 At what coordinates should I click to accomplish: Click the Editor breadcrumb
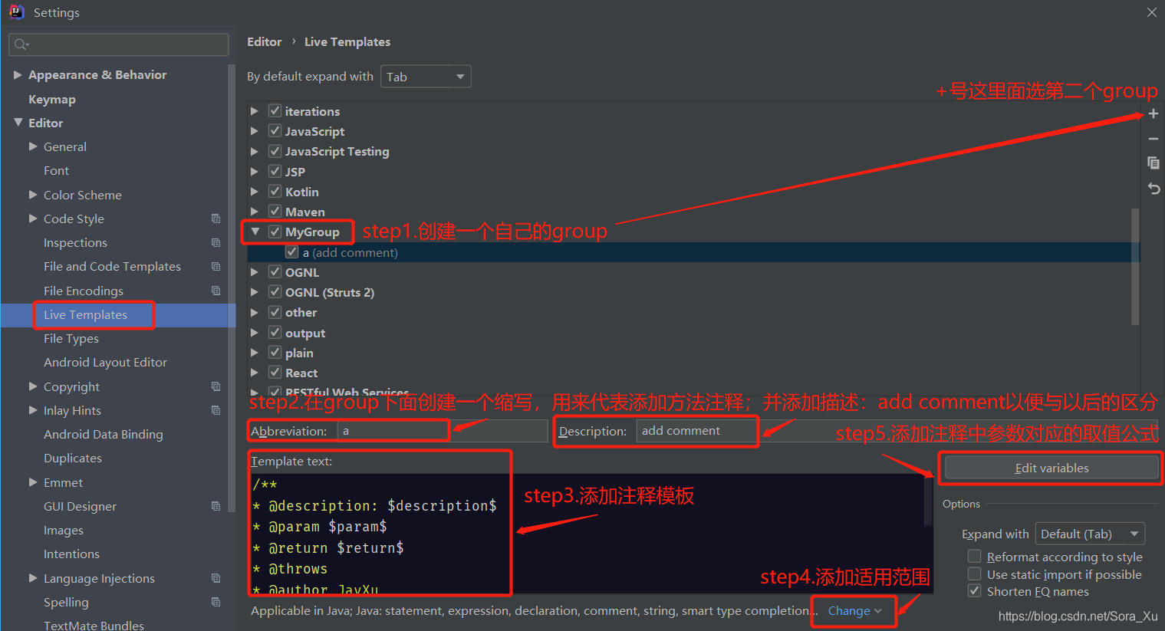264,41
